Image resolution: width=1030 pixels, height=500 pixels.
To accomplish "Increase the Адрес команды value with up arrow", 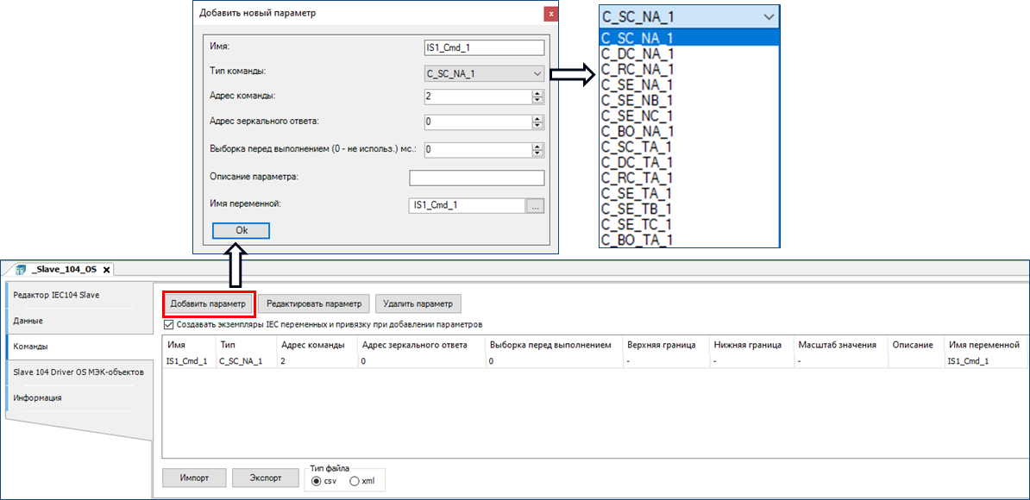I will pyautogui.click(x=537, y=93).
